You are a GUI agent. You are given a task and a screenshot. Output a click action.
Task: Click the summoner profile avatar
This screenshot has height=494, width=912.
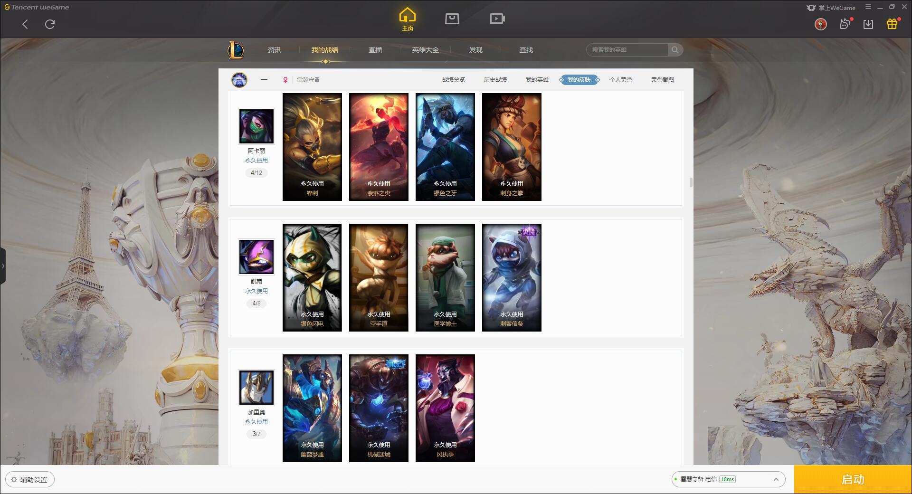click(x=239, y=80)
